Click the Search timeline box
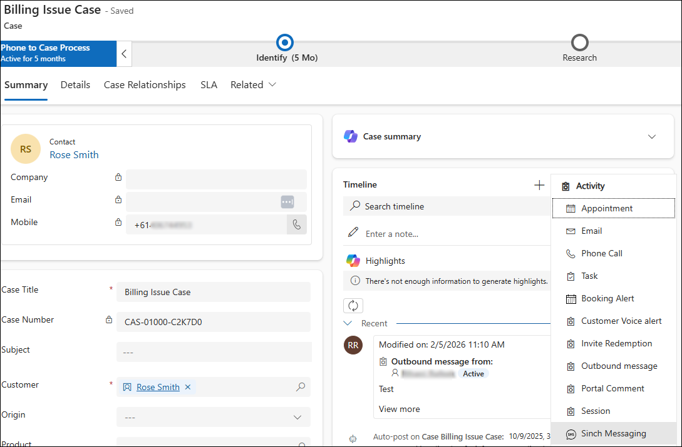682x447 pixels. pos(447,206)
